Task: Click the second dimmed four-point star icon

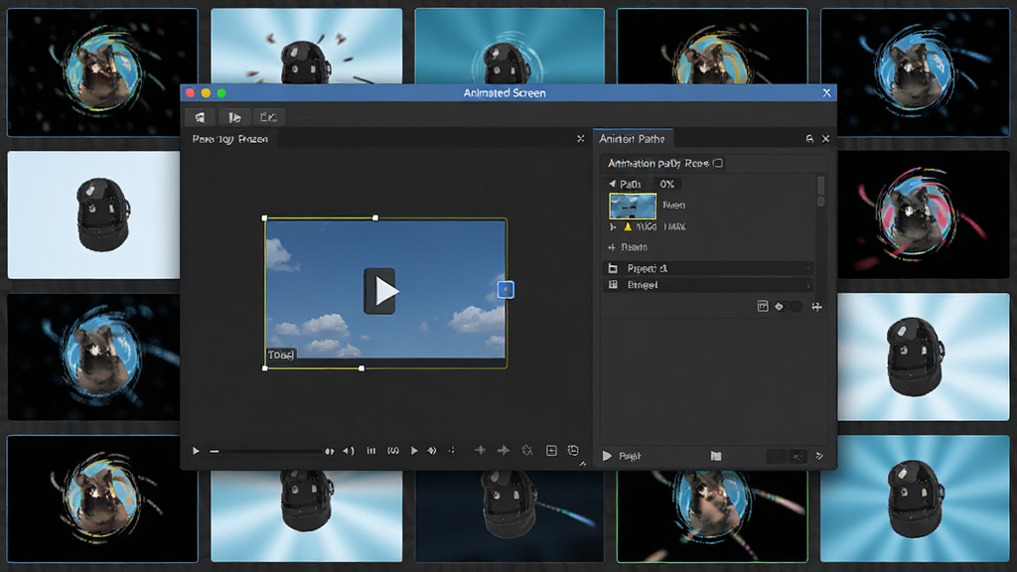Action: click(x=504, y=450)
